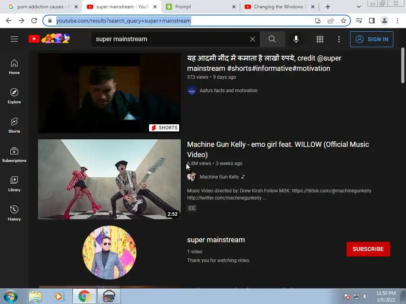Close the Prompt tab
Screen dimensions: 406x304
[x=234, y=7]
